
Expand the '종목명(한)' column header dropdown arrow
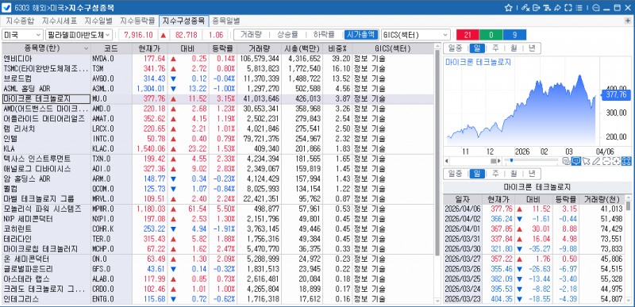[87, 48]
